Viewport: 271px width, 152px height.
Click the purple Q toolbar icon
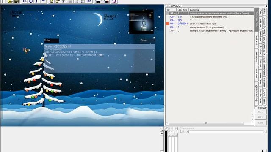114,1
